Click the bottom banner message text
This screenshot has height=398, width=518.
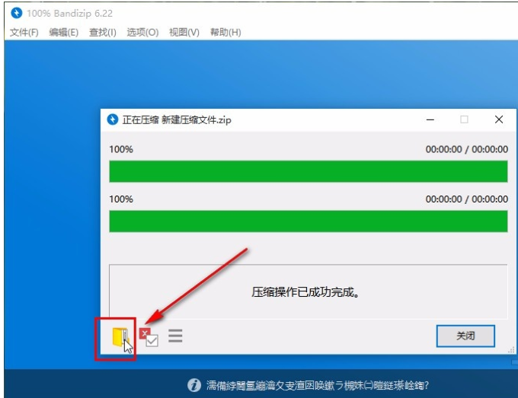(318, 385)
